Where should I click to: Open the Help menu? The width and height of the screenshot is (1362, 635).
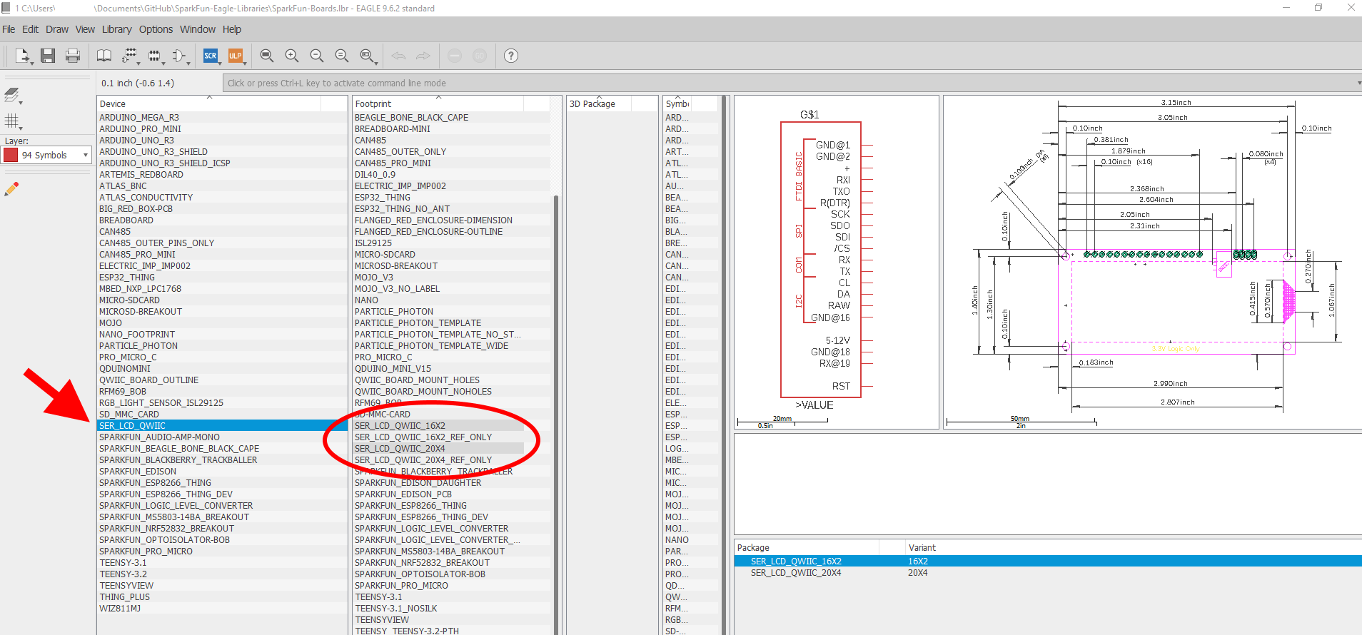[x=232, y=29]
